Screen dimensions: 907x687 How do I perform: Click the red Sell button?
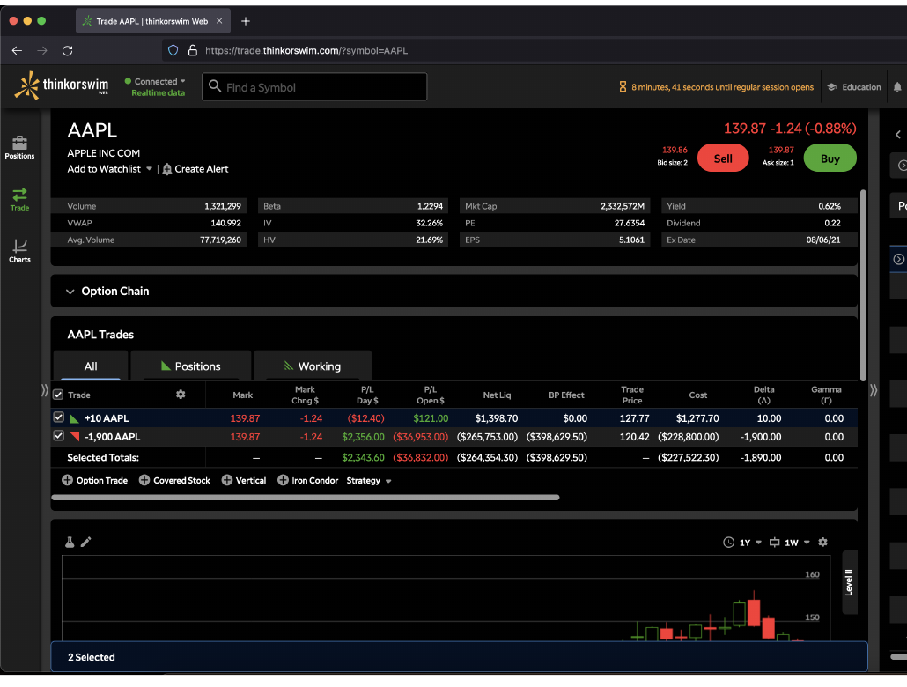pos(722,158)
